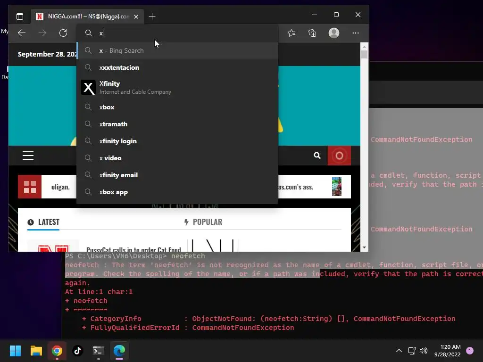Viewport: 483px width, 362px height.
Task: Open the ticker thumbnail image on right
Action: point(336,187)
